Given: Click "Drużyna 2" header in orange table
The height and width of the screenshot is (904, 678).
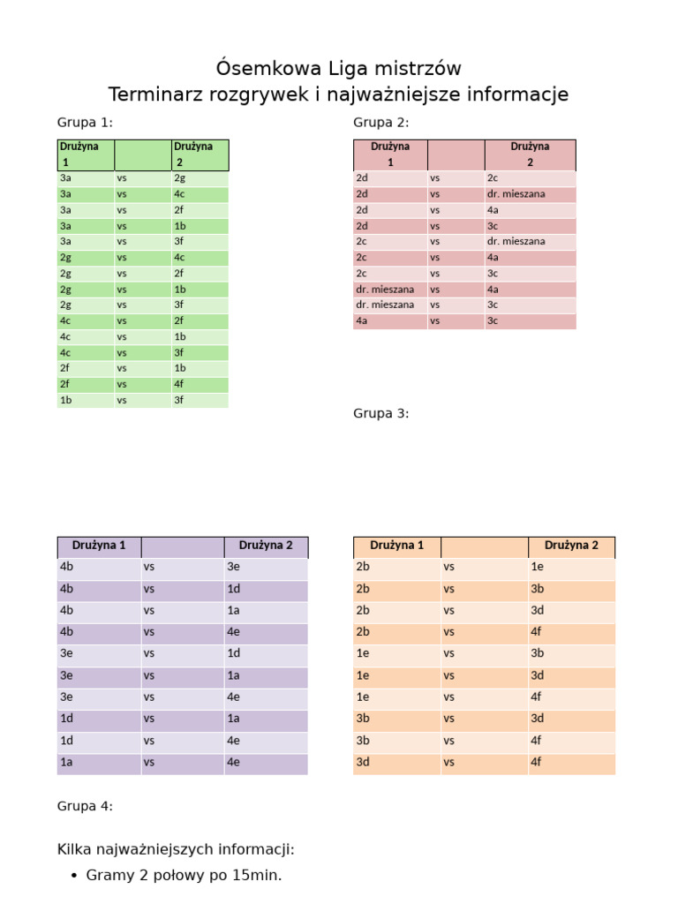Looking at the screenshot, I should [x=571, y=546].
